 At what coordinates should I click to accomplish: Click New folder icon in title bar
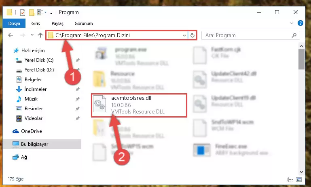32,12
